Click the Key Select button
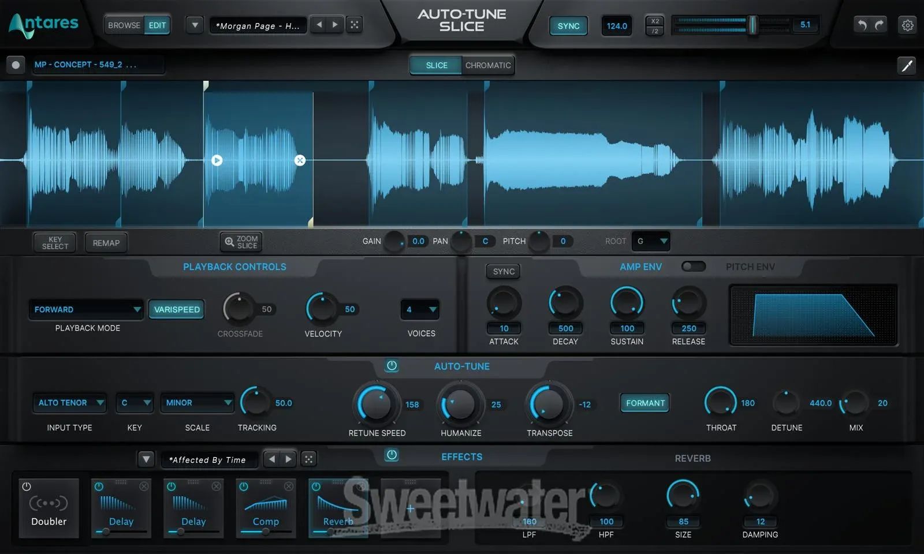924x554 pixels. [x=55, y=242]
